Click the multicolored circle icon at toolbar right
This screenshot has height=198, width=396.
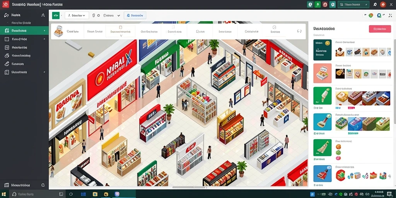point(371,15)
